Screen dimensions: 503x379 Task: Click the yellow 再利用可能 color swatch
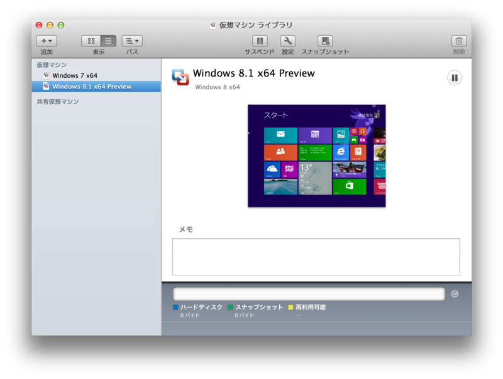[x=290, y=307]
